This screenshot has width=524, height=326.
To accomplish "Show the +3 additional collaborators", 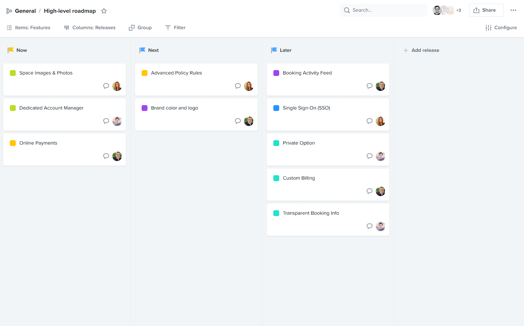I will tap(458, 10).
